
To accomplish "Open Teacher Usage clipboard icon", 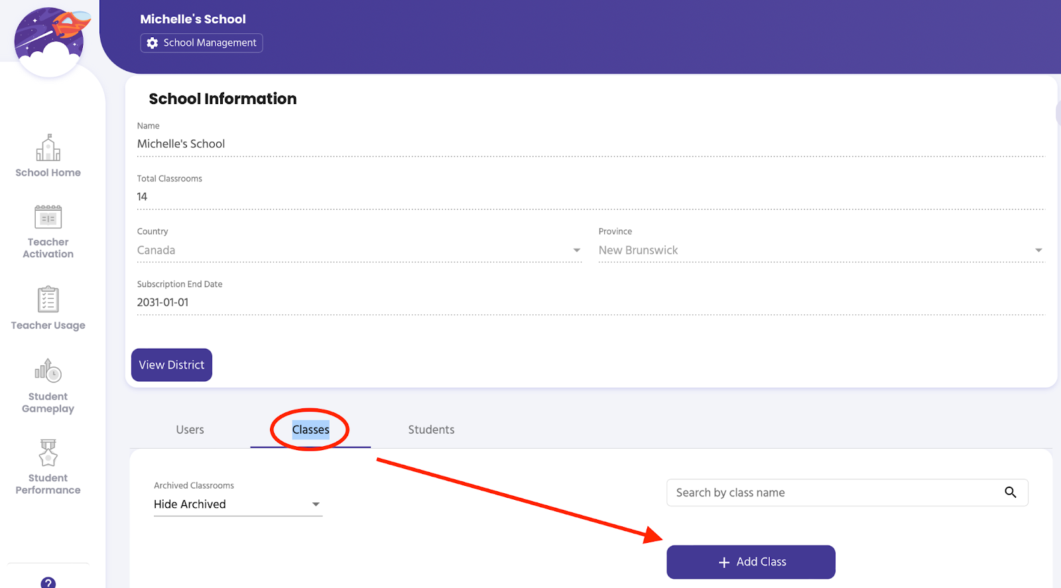I will coord(48,300).
